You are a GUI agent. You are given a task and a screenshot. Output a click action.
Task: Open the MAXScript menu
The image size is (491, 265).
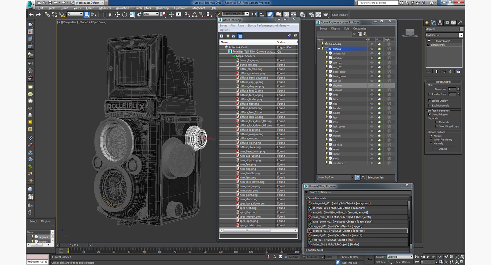pyautogui.click(x=199, y=8)
